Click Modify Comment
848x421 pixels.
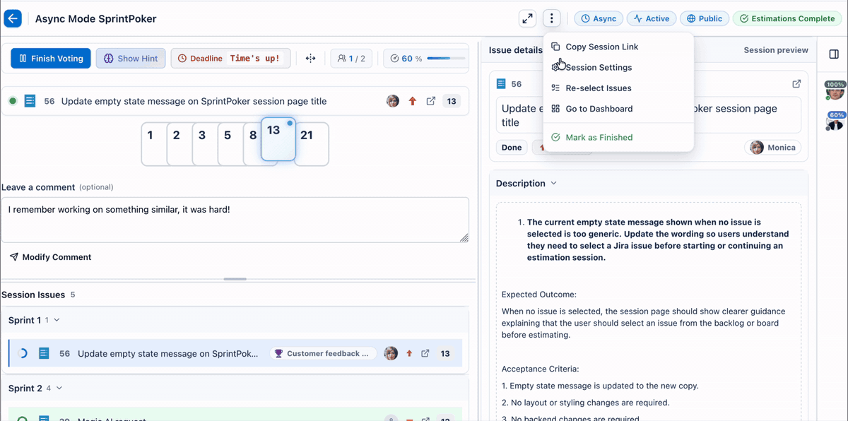(x=50, y=257)
